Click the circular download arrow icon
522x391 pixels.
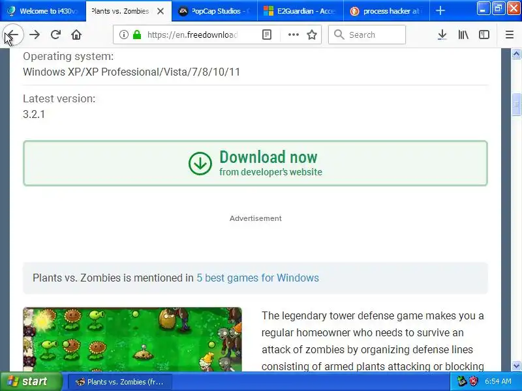[200, 164]
